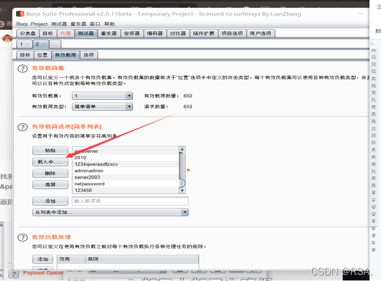Click the 添加 button in 有效负载处理 section

(x=43, y=259)
